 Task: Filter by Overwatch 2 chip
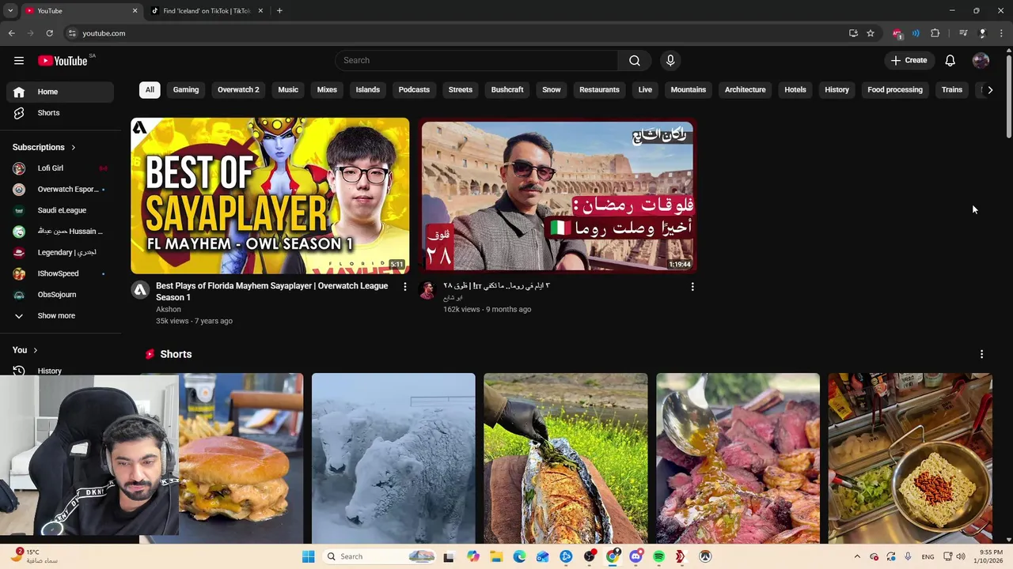point(238,89)
